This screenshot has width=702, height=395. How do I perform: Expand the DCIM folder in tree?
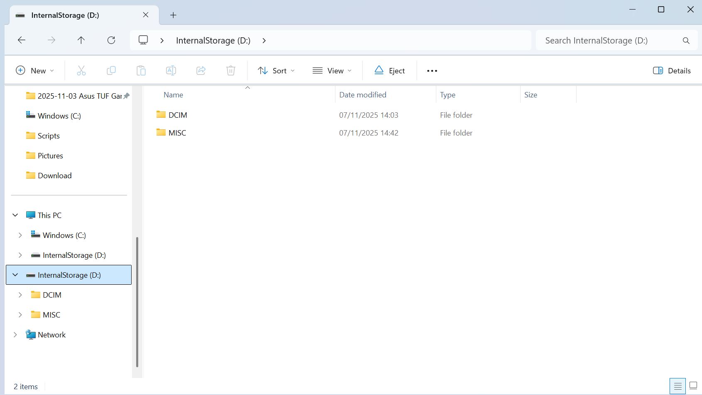click(x=20, y=295)
